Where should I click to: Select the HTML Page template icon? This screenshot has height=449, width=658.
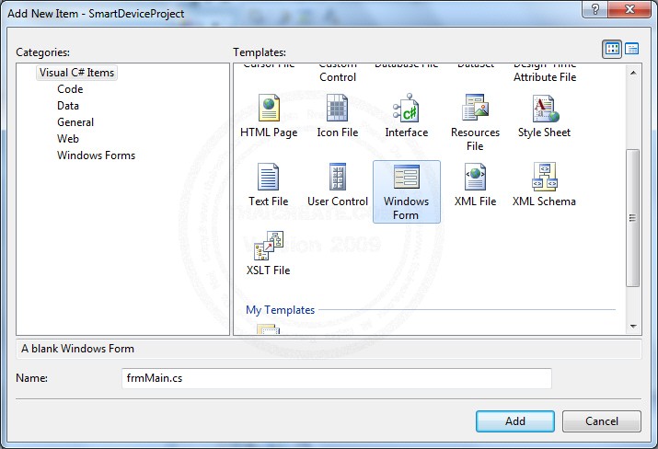click(x=269, y=108)
